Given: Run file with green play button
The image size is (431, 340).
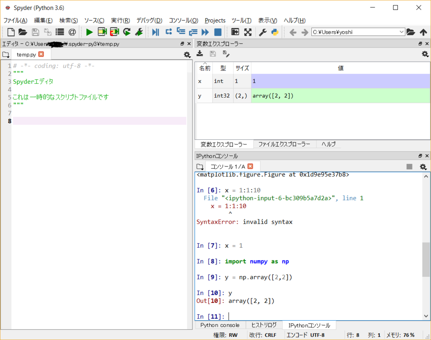Looking at the screenshot, I should pyautogui.click(x=89, y=32).
